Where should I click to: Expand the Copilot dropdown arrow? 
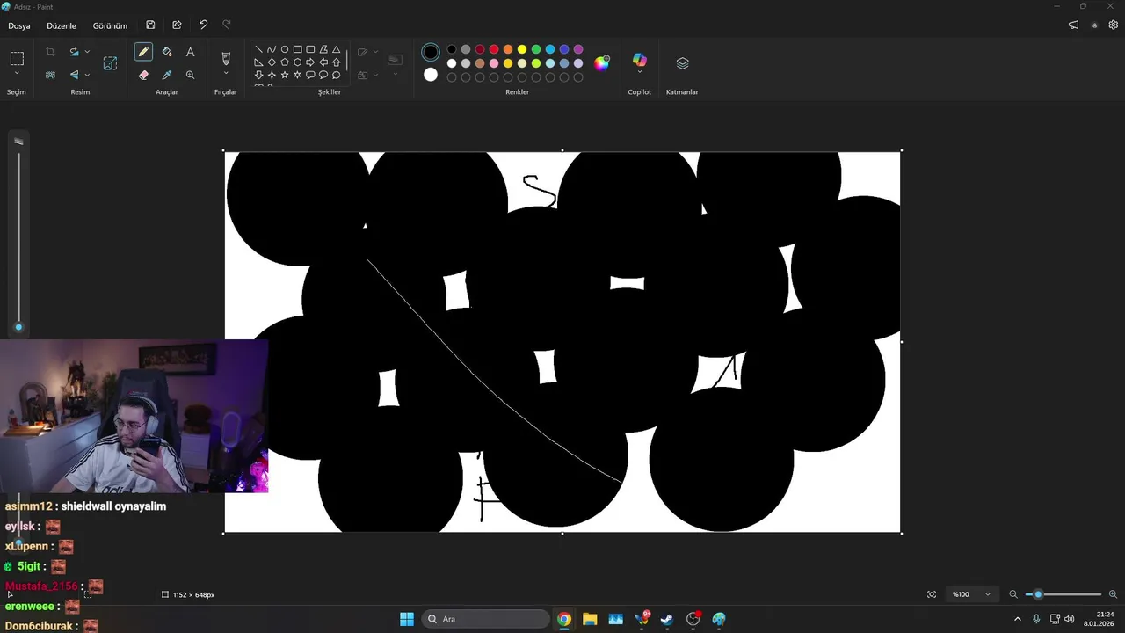click(640, 74)
